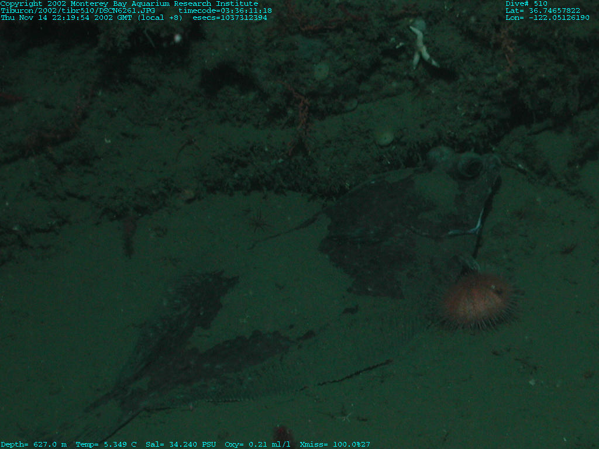Select the 'Lat= 36.74657822' reading
This screenshot has width=599, height=449.
[543, 11]
